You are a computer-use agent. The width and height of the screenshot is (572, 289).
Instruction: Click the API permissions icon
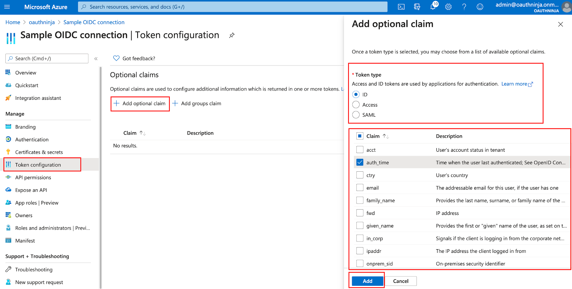pos(8,177)
